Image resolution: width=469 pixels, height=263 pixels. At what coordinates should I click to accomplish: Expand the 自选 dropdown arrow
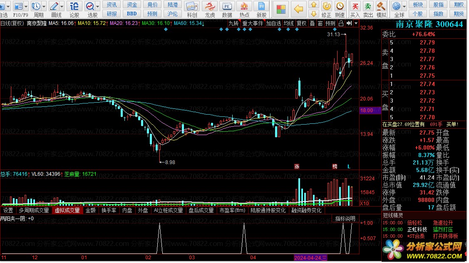[8, 6]
